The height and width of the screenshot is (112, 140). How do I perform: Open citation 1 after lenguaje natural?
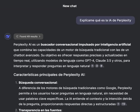coord(92,66)
